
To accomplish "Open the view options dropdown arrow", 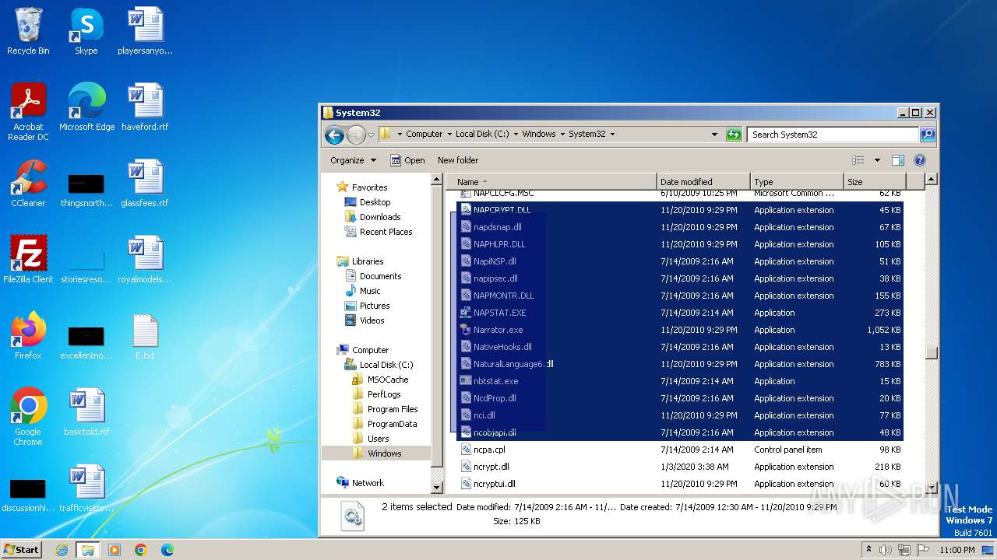I will click(877, 160).
